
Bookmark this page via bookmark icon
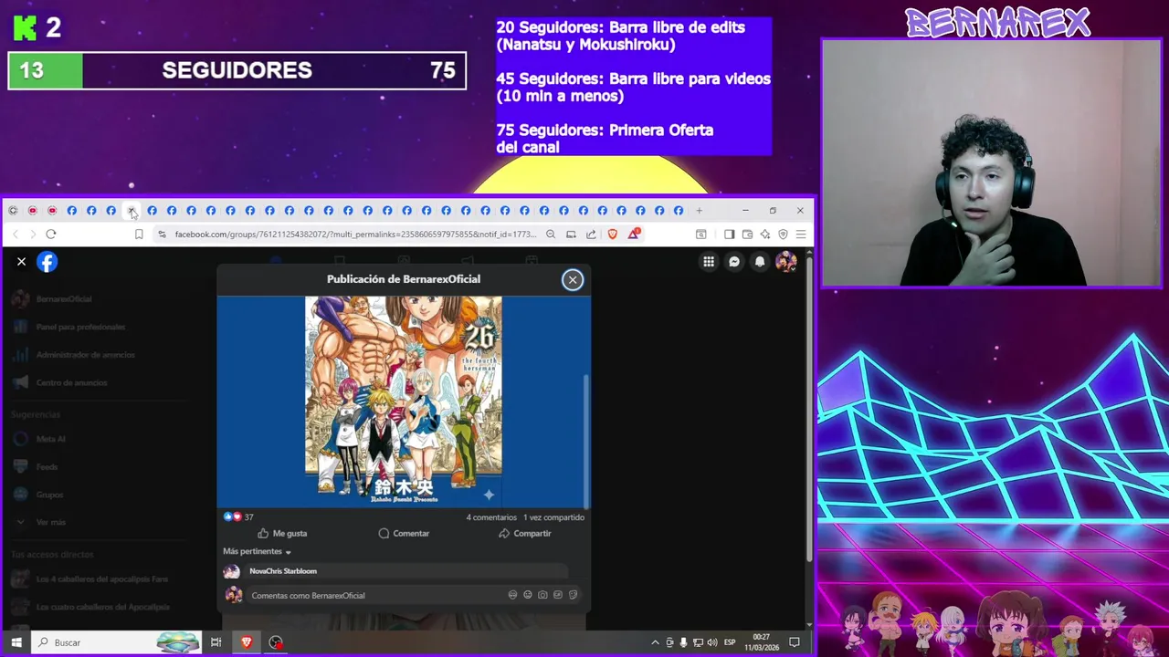tap(139, 235)
